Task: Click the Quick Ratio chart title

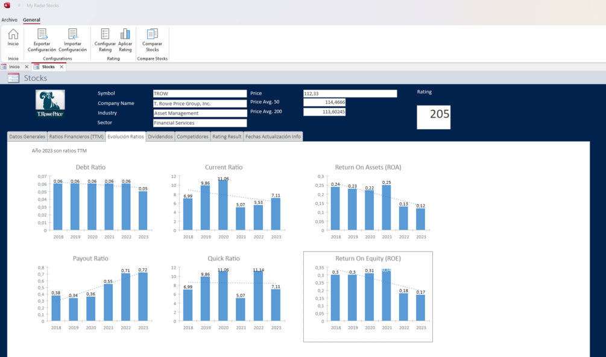Action: coord(224,259)
